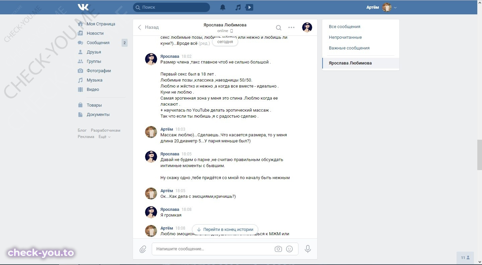Open Группы in sidebar
The height and width of the screenshot is (265, 482).
tap(94, 61)
